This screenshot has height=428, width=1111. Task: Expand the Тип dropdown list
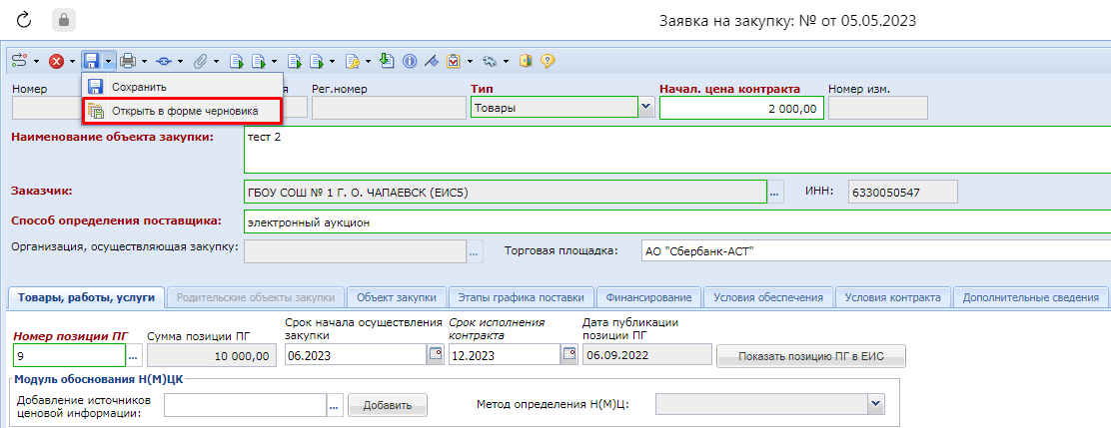pyautogui.click(x=645, y=108)
